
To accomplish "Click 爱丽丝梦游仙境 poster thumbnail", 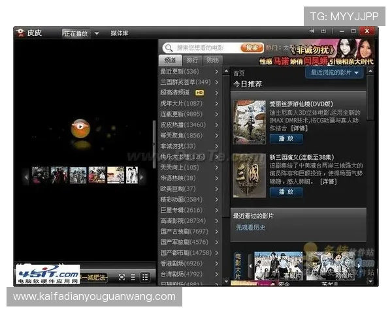I will (250, 122).
